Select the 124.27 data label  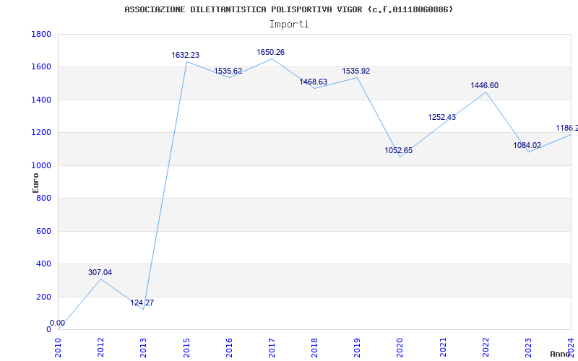(142, 303)
